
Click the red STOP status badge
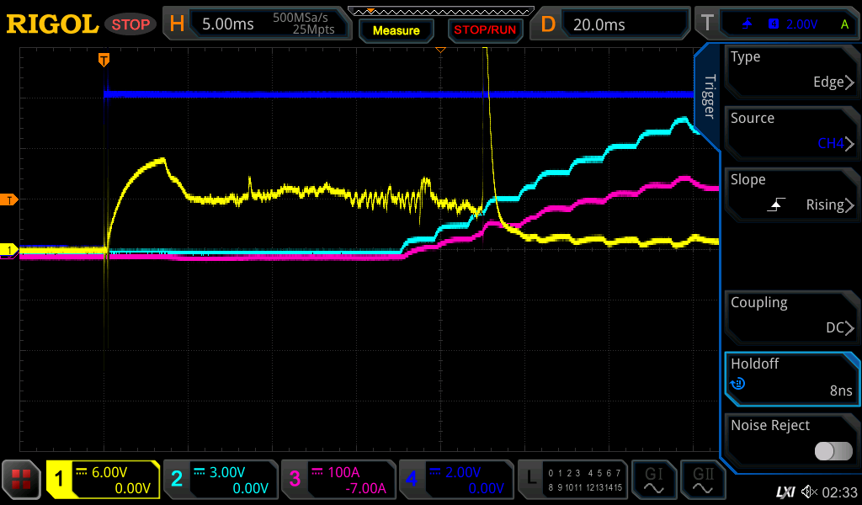[x=130, y=24]
